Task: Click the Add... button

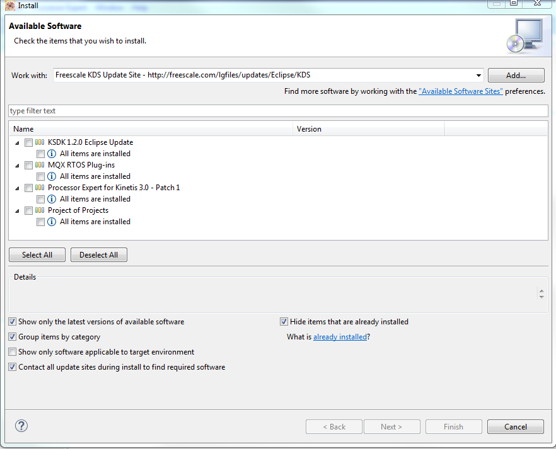Action: point(516,76)
